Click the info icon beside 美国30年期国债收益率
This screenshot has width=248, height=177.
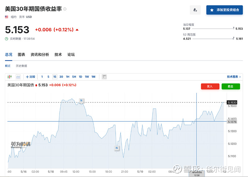[65, 9]
